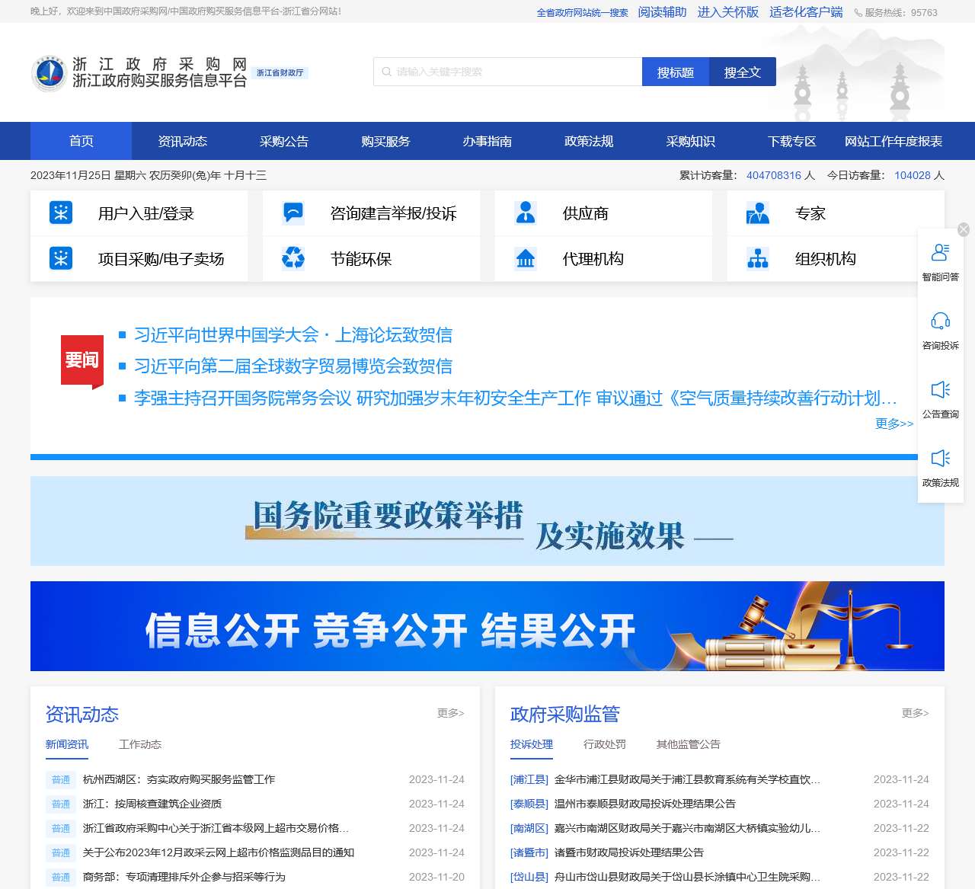Click the 供应商 person icon

tap(526, 213)
